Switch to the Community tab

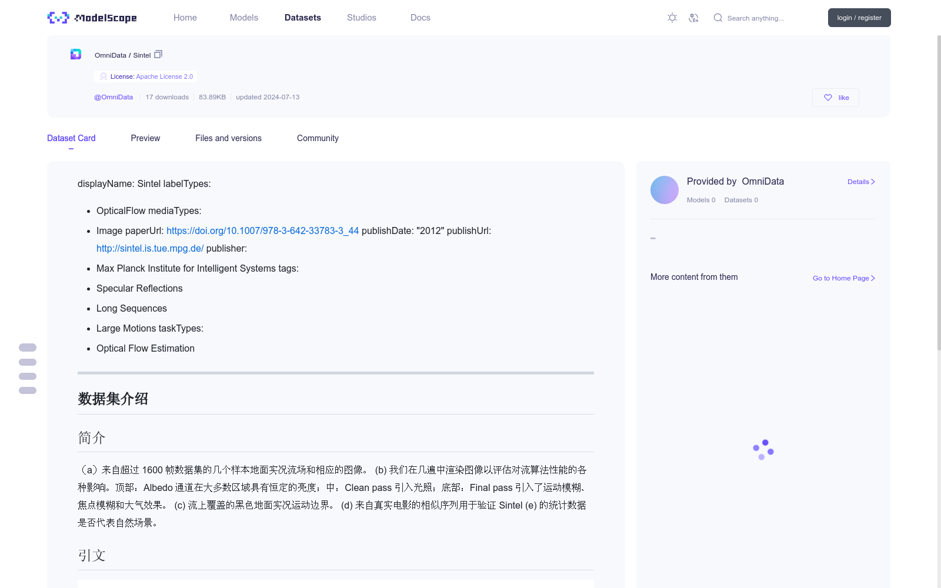coord(318,138)
